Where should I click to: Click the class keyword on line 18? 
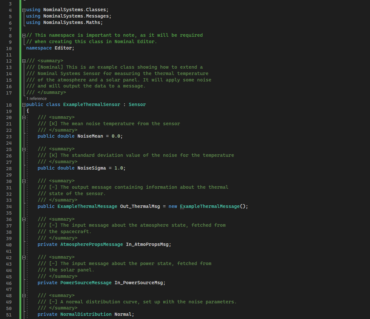point(53,104)
